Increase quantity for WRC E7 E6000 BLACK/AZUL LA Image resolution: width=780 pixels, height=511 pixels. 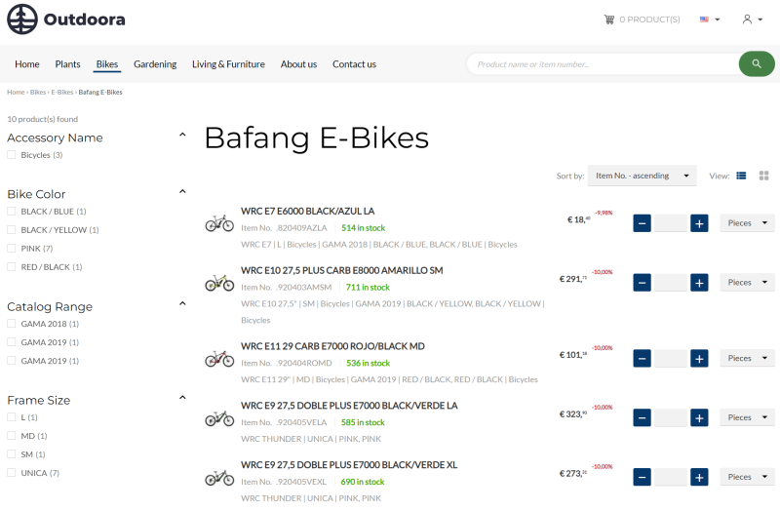699,223
